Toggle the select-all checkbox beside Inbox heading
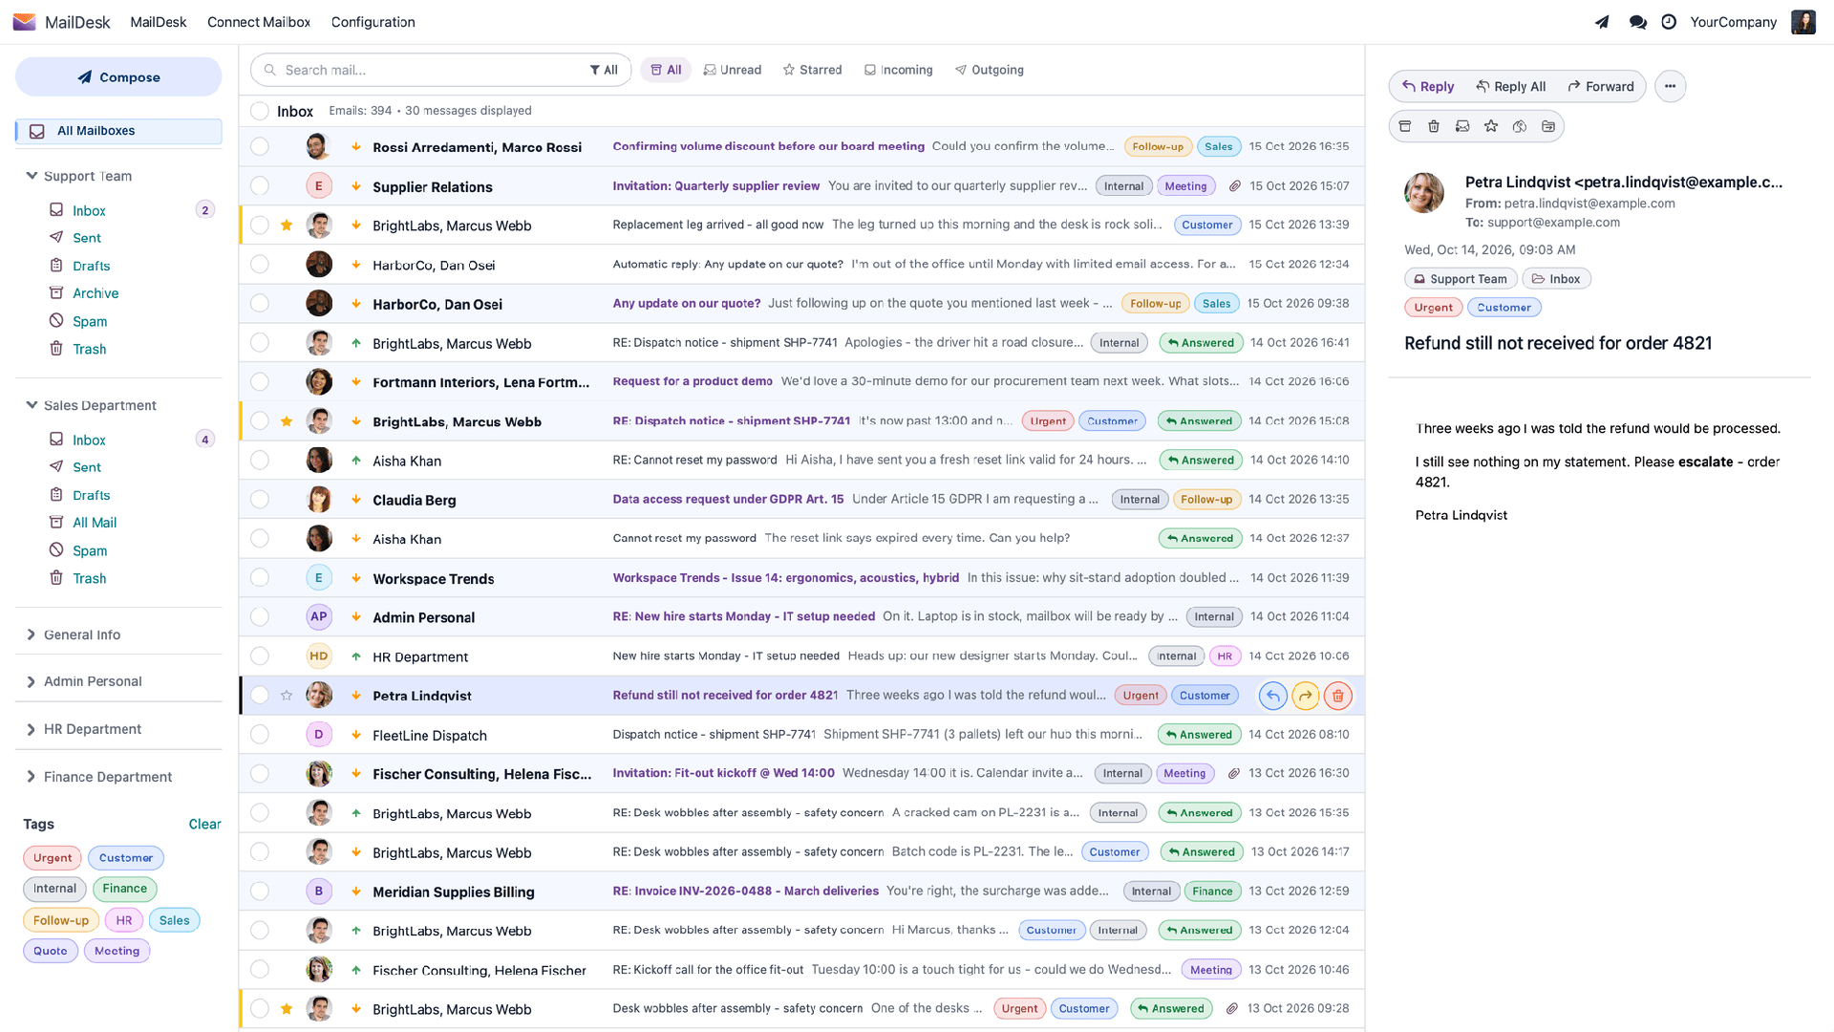This screenshot has height=1032, width=1834. (x=260, y=111)
